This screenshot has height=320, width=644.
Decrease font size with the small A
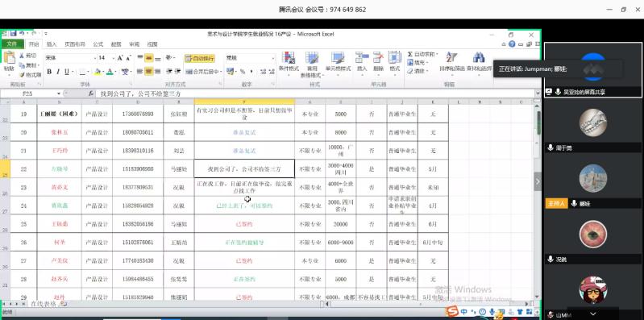tap(128, 58)
